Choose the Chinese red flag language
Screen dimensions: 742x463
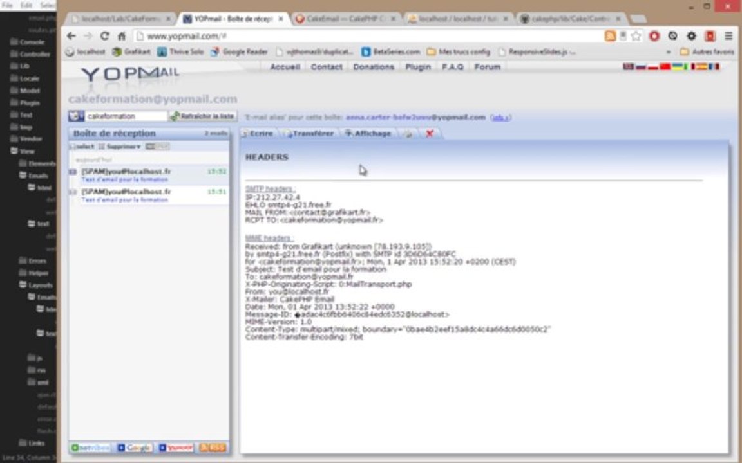[x=665, y=67]
